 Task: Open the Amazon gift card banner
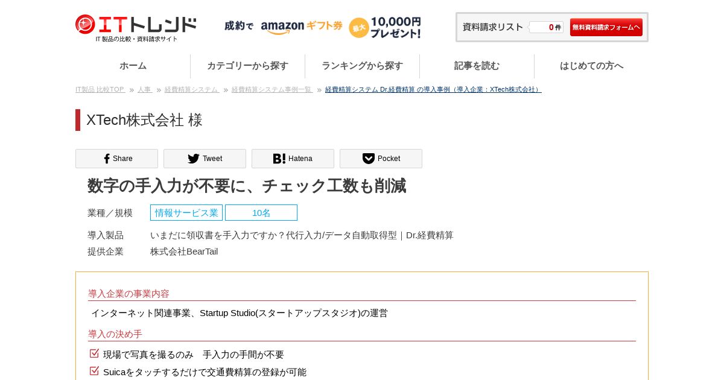322,27
